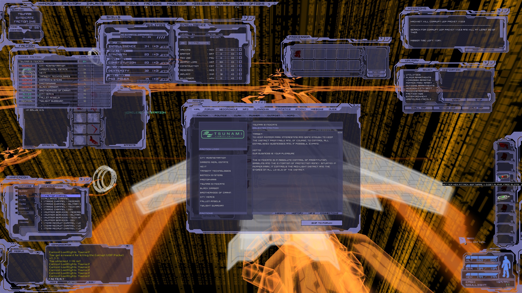The width and height of the screenshot is (522, 293).
Task: Open the Politics sub-tab
Action: (x=221, y=115)
